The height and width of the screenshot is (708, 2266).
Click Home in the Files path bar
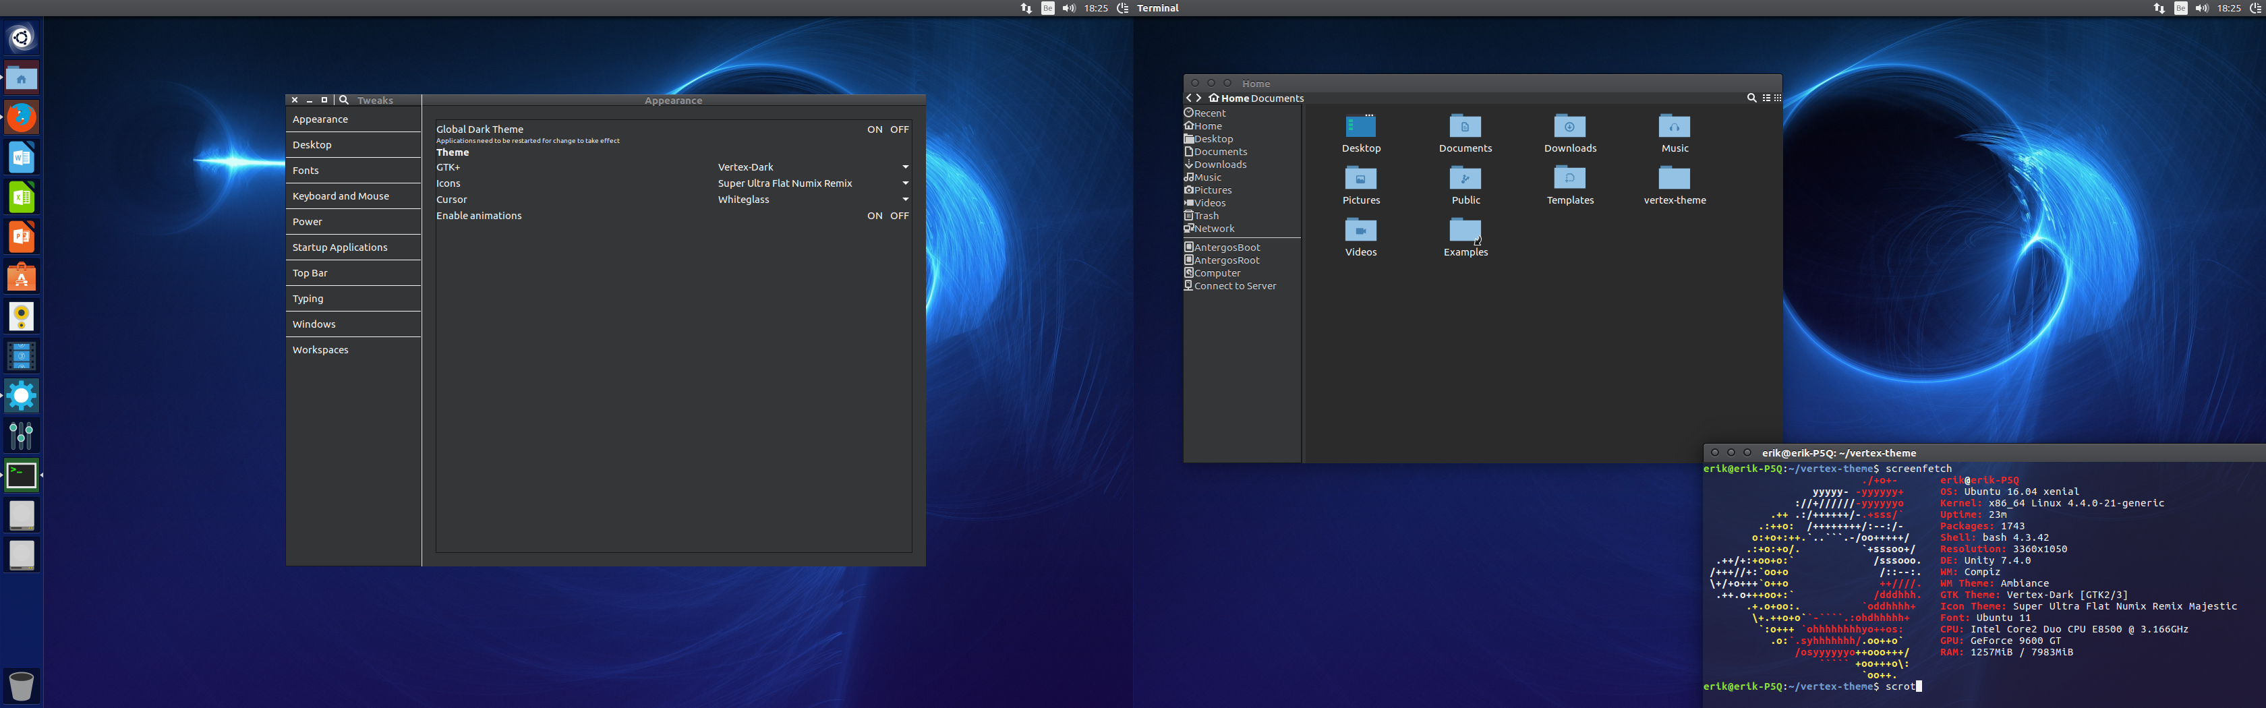pos(1229,98)
